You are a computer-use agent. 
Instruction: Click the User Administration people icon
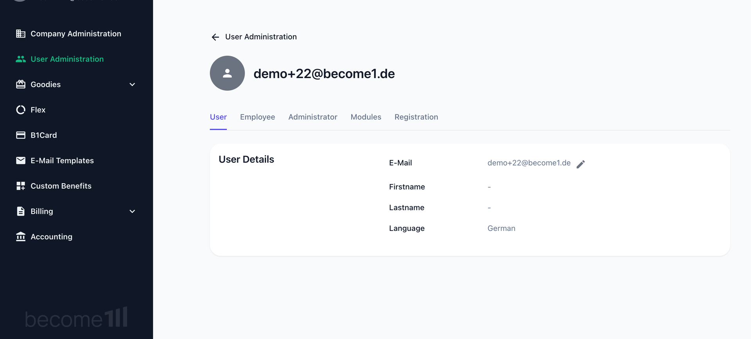(x=21, y=59)
